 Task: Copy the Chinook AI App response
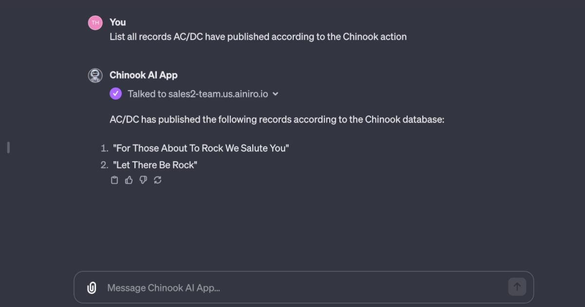(115, 180)
